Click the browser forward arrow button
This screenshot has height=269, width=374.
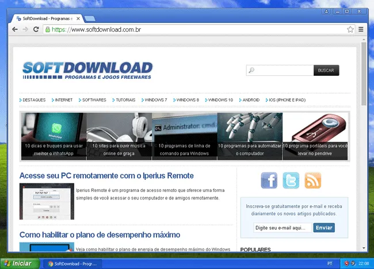pos(25,29)
